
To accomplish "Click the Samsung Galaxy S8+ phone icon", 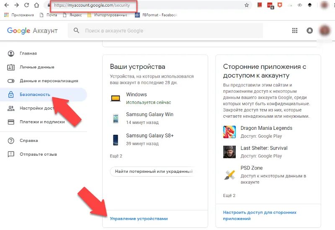I will 116,140.
